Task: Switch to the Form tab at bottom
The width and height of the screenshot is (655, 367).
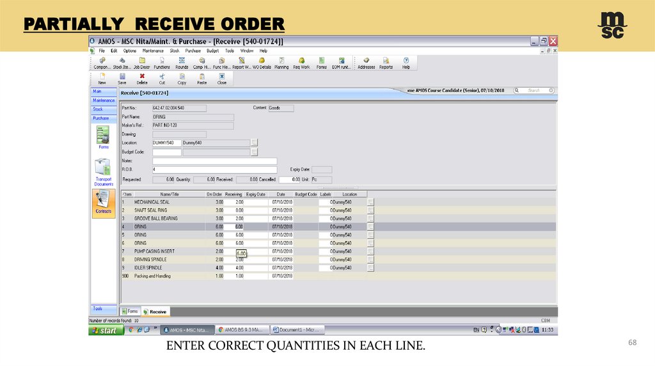Action: [130, 311]
